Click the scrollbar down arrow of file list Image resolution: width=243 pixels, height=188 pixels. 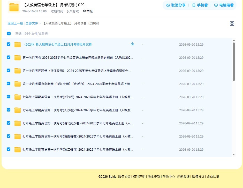[234, 154]
